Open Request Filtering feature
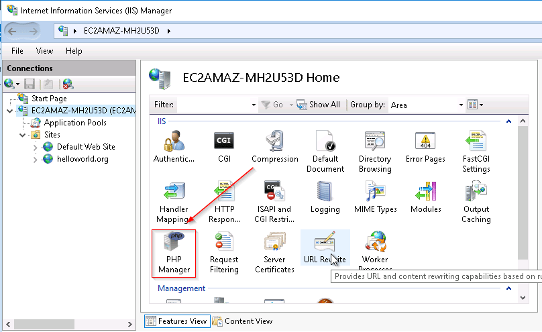542x332 pixels. click(224, 253)
